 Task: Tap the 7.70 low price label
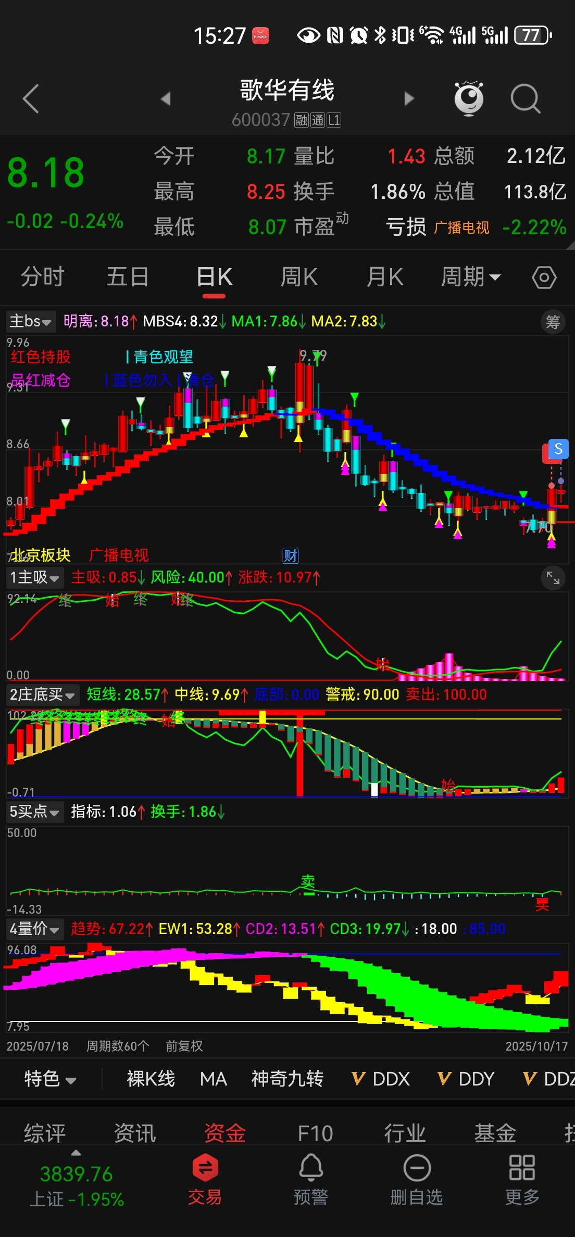[539, 527]
